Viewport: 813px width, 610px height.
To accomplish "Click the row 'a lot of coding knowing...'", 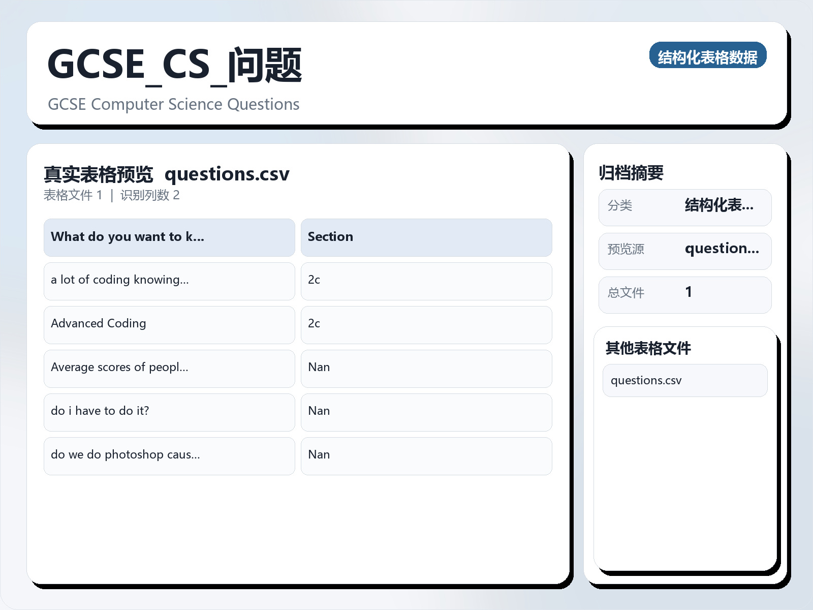I will click(x=120, y=280).
